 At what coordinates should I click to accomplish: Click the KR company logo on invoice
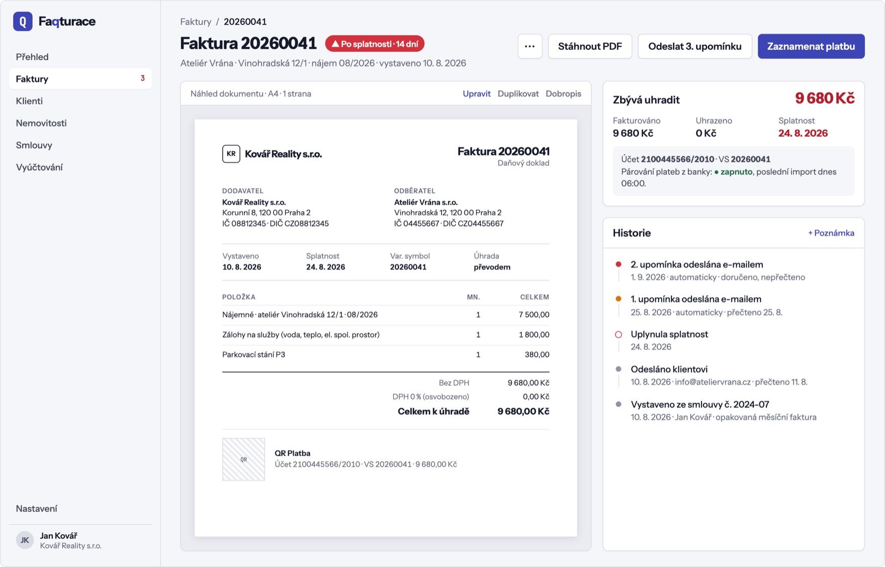231,154
